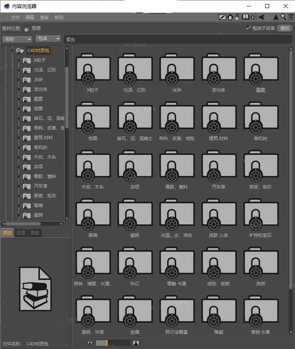Open the 发光体 locked folder thumbnail
Image resolution: width=295 pixels, height=349 pixels.
(219, 69)
